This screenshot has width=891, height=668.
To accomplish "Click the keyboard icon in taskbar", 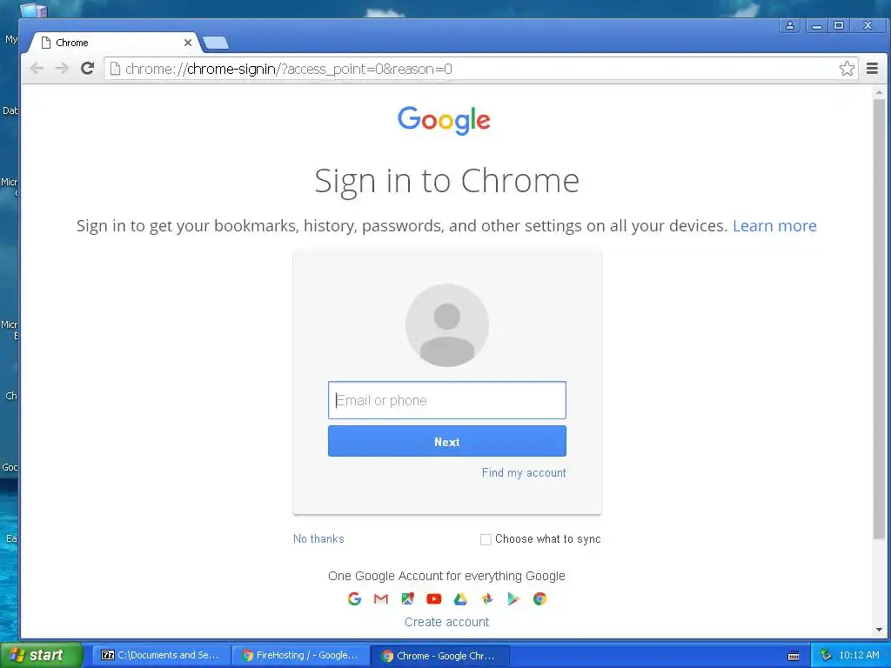I will pyautogui.click(x=794, y=656).
